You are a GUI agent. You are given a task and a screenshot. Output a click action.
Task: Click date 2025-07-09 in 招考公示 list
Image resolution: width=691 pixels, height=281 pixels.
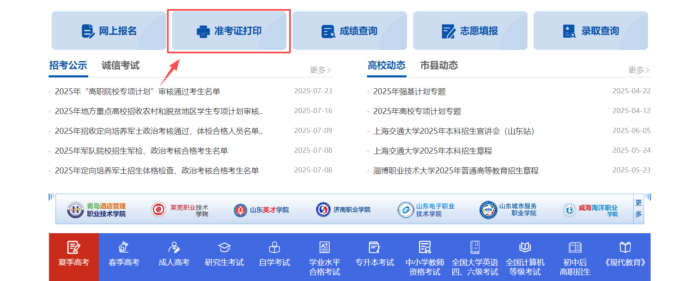click(313, 131)
